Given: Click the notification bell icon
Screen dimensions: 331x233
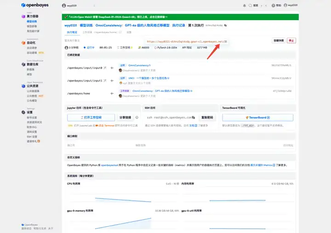Looking at the screenshot, I should (245, 6).
